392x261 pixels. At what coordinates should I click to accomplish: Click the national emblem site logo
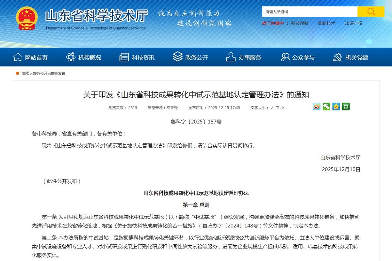26,18
